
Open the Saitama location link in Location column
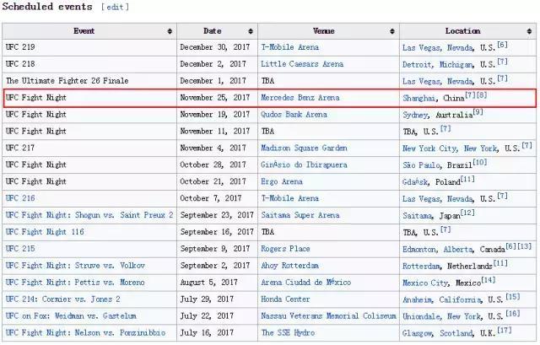point(417,216)
